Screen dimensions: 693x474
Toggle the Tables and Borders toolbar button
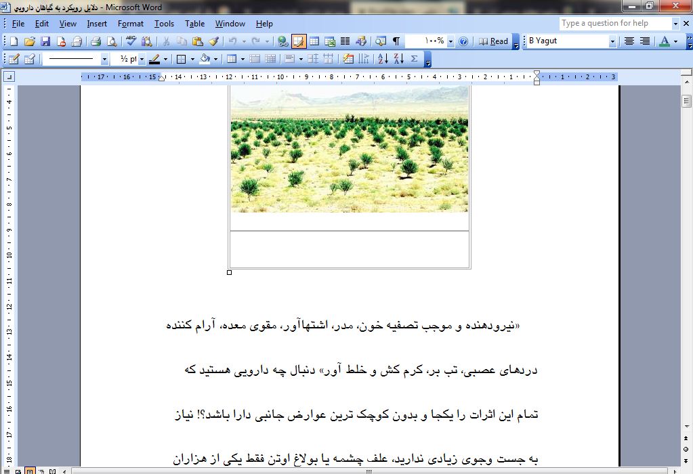(x=299, y=41)
